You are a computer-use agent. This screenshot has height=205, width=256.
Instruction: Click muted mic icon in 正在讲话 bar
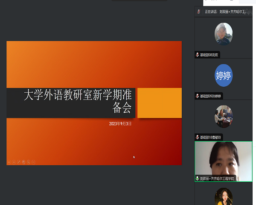(x=198, y=12)
